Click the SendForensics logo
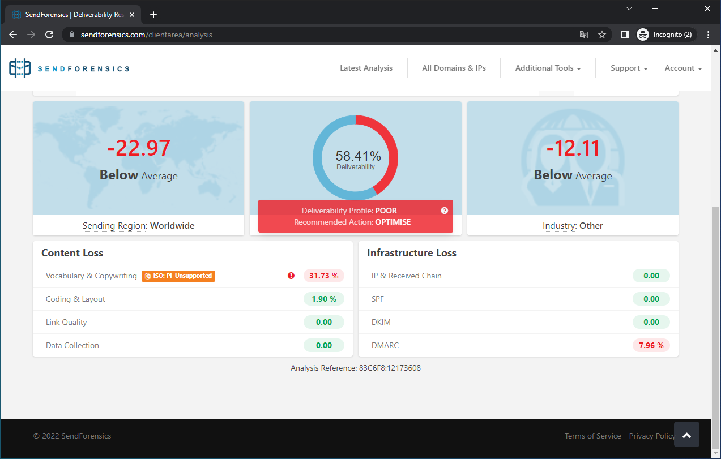 pos(69,68)
